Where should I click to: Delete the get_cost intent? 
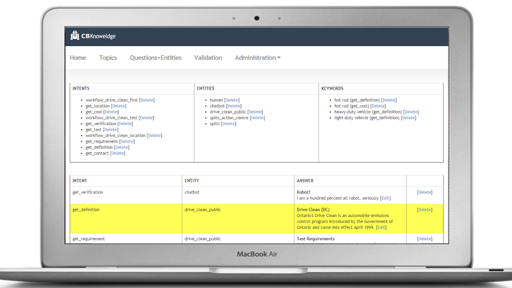(111, 112)
